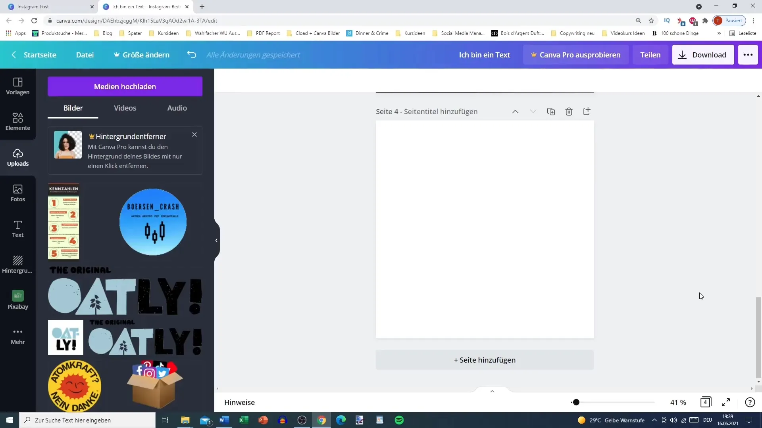Screen dimensions: 762x428
Task: Close the Hintergrundentferner promo banner
Action: tap(194, 134)
